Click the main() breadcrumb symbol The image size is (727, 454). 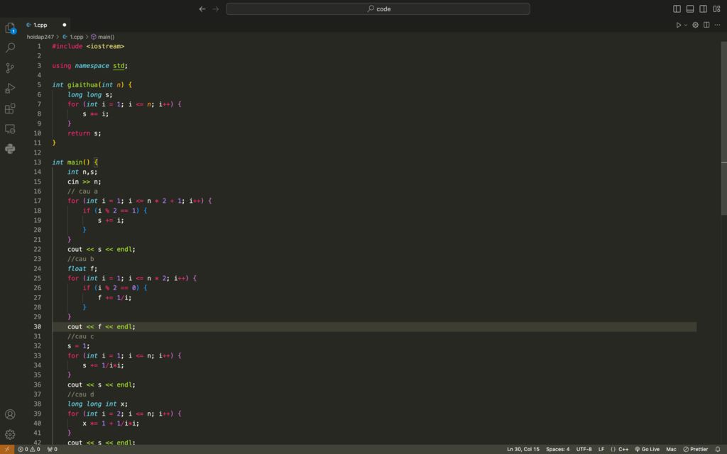coord(102,37)
